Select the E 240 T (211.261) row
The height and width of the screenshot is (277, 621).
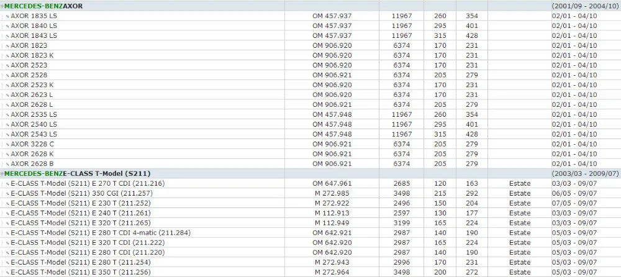click(310, 213)
